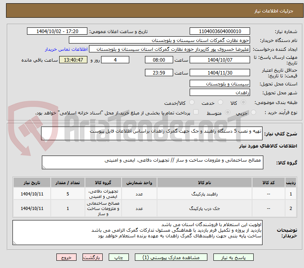Viewport: 304px width, 268px height.
Task: Toggle the اسناد خزانه اسلامی payment checkbox
Action: click(196, 112)
